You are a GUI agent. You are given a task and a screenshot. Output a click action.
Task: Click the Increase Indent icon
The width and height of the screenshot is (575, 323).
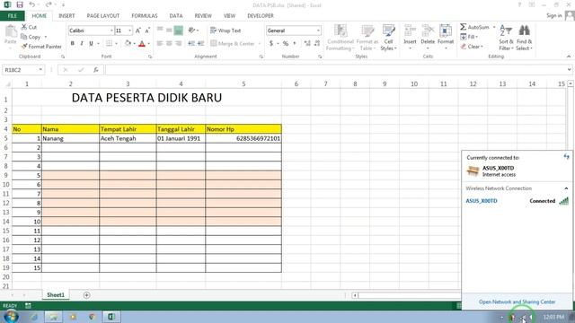[x=200, y=43]
